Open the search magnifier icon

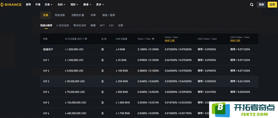pyautogui.click(x=252, y=5)
